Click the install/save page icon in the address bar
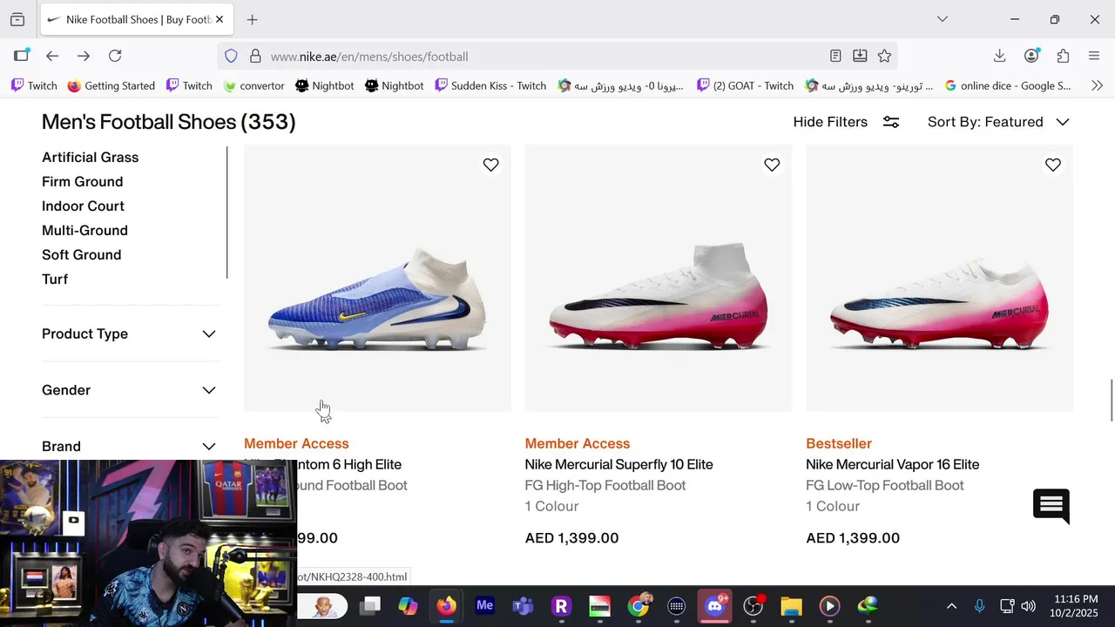 point(860,56)
